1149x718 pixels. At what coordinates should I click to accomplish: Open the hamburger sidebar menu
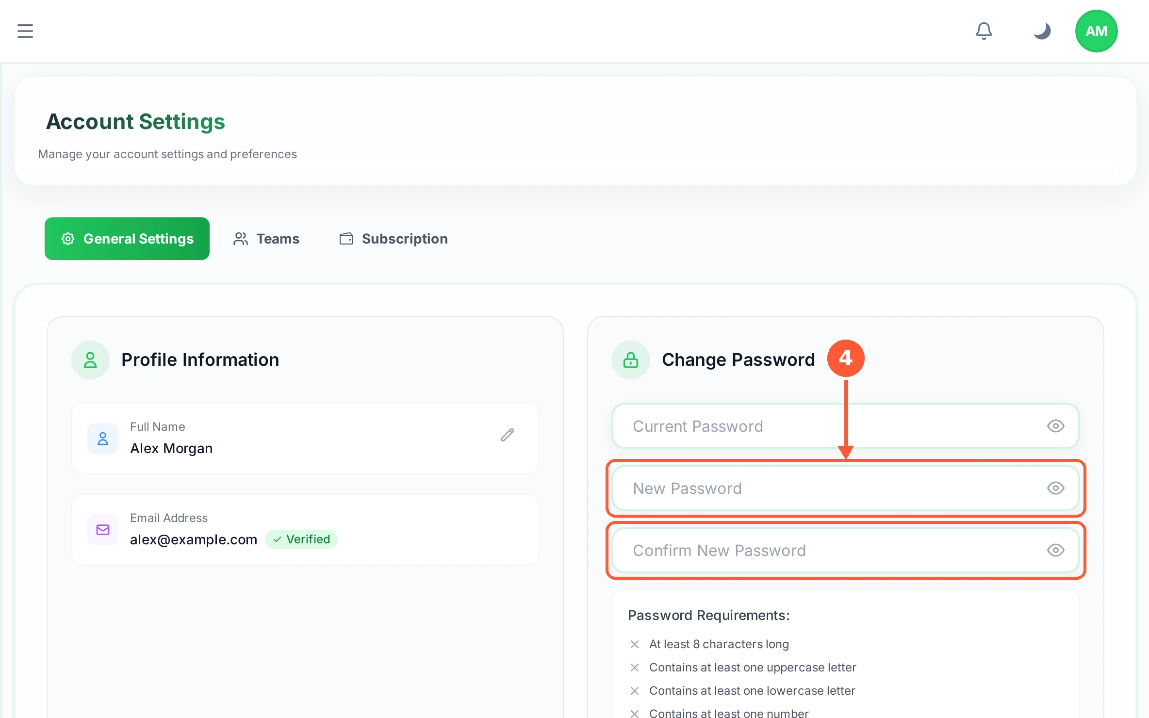tap(25, 31)
